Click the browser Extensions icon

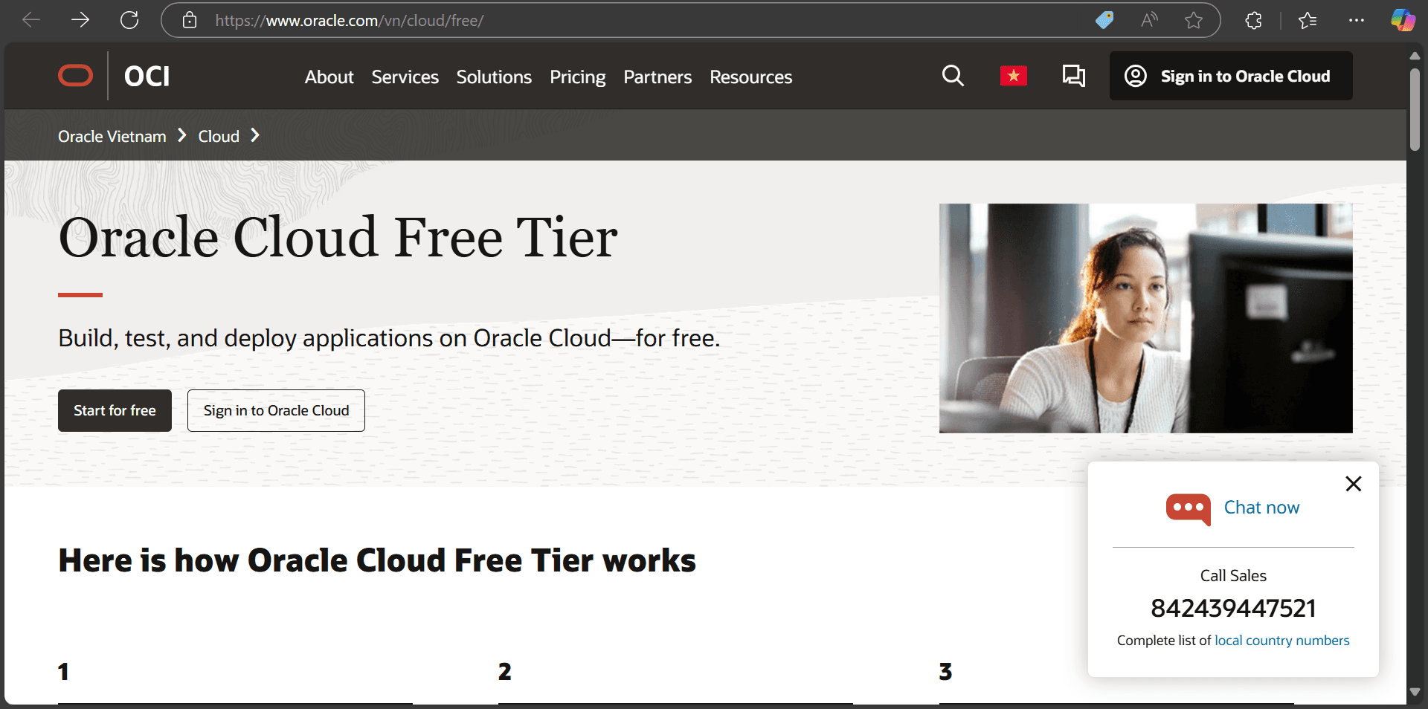point(1253,20)
